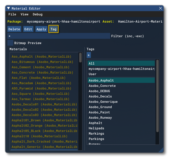Open the Debug menu
Viewport: 169px width, 158px height.
38,14
